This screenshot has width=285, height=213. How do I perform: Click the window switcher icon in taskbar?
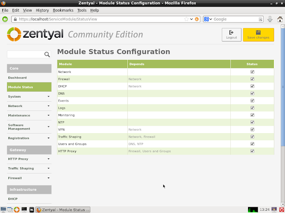pyautogui.click(x=10, y=209)
